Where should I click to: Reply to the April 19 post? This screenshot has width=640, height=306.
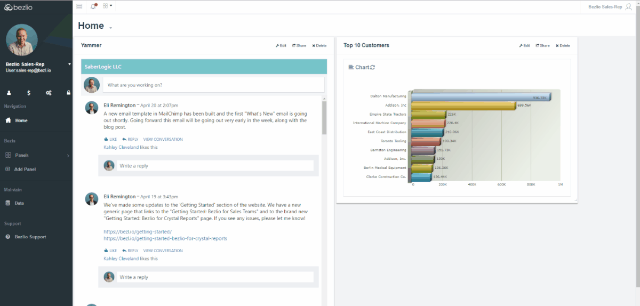click(x=130, y=251)
